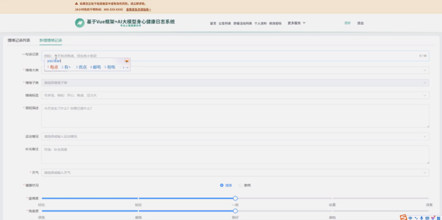Click the 简短描述 text area
442x220 pixels.
[235, 116]
